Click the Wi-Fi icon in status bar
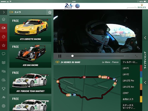Screen dimensions: 148x111 (10, 1)
